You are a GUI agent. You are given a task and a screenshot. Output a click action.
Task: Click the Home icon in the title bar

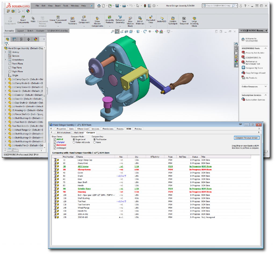(99, 6)
